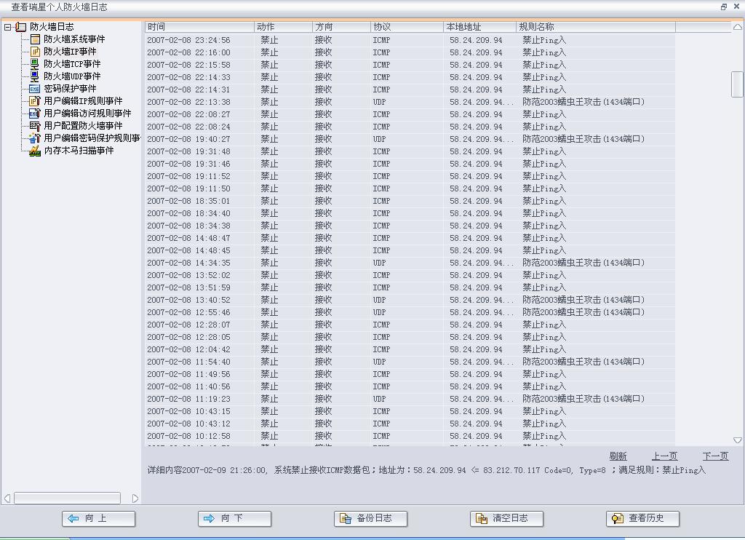The image size is (745, 540).
Task: Click the tree panel left scroll arrow
Action: point(7,499)
